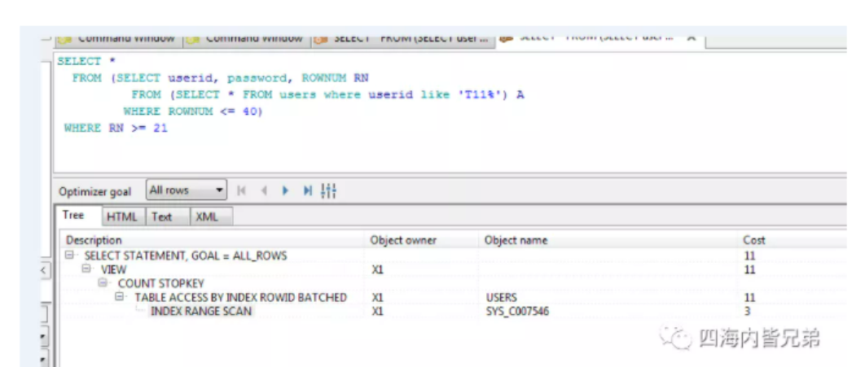
Task: Click the Object name column header
Action: pos(516,240)
